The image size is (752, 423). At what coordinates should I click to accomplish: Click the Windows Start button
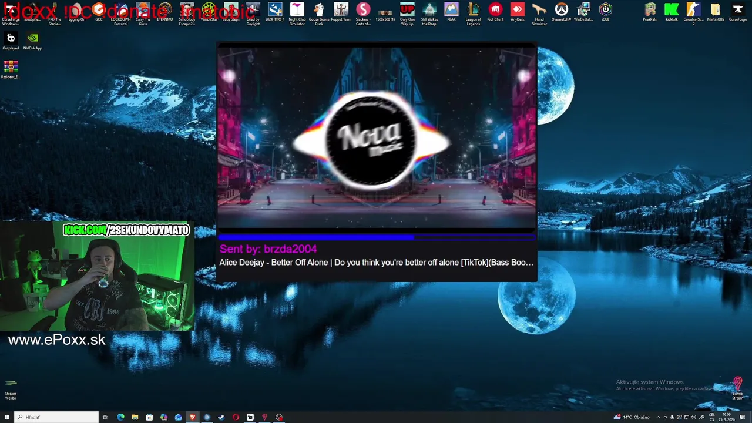tap(7, 417)
